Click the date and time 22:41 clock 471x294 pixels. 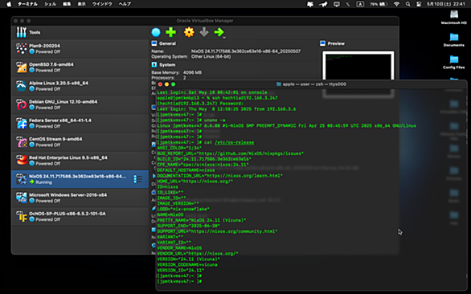point(446,4)
